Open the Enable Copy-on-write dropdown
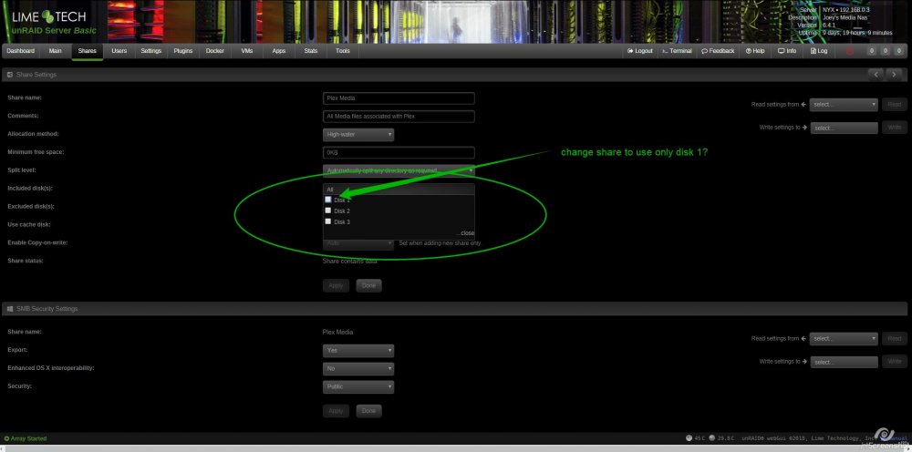 click(358, 243)
